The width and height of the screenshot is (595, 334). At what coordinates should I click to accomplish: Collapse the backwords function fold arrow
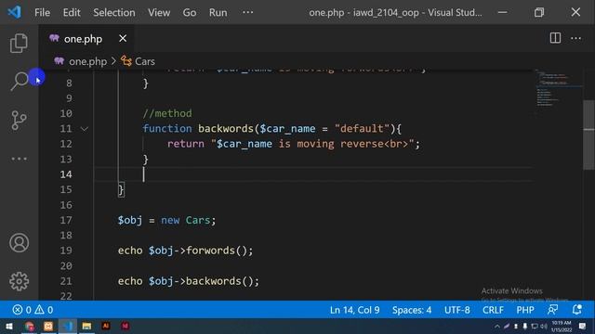85,129
